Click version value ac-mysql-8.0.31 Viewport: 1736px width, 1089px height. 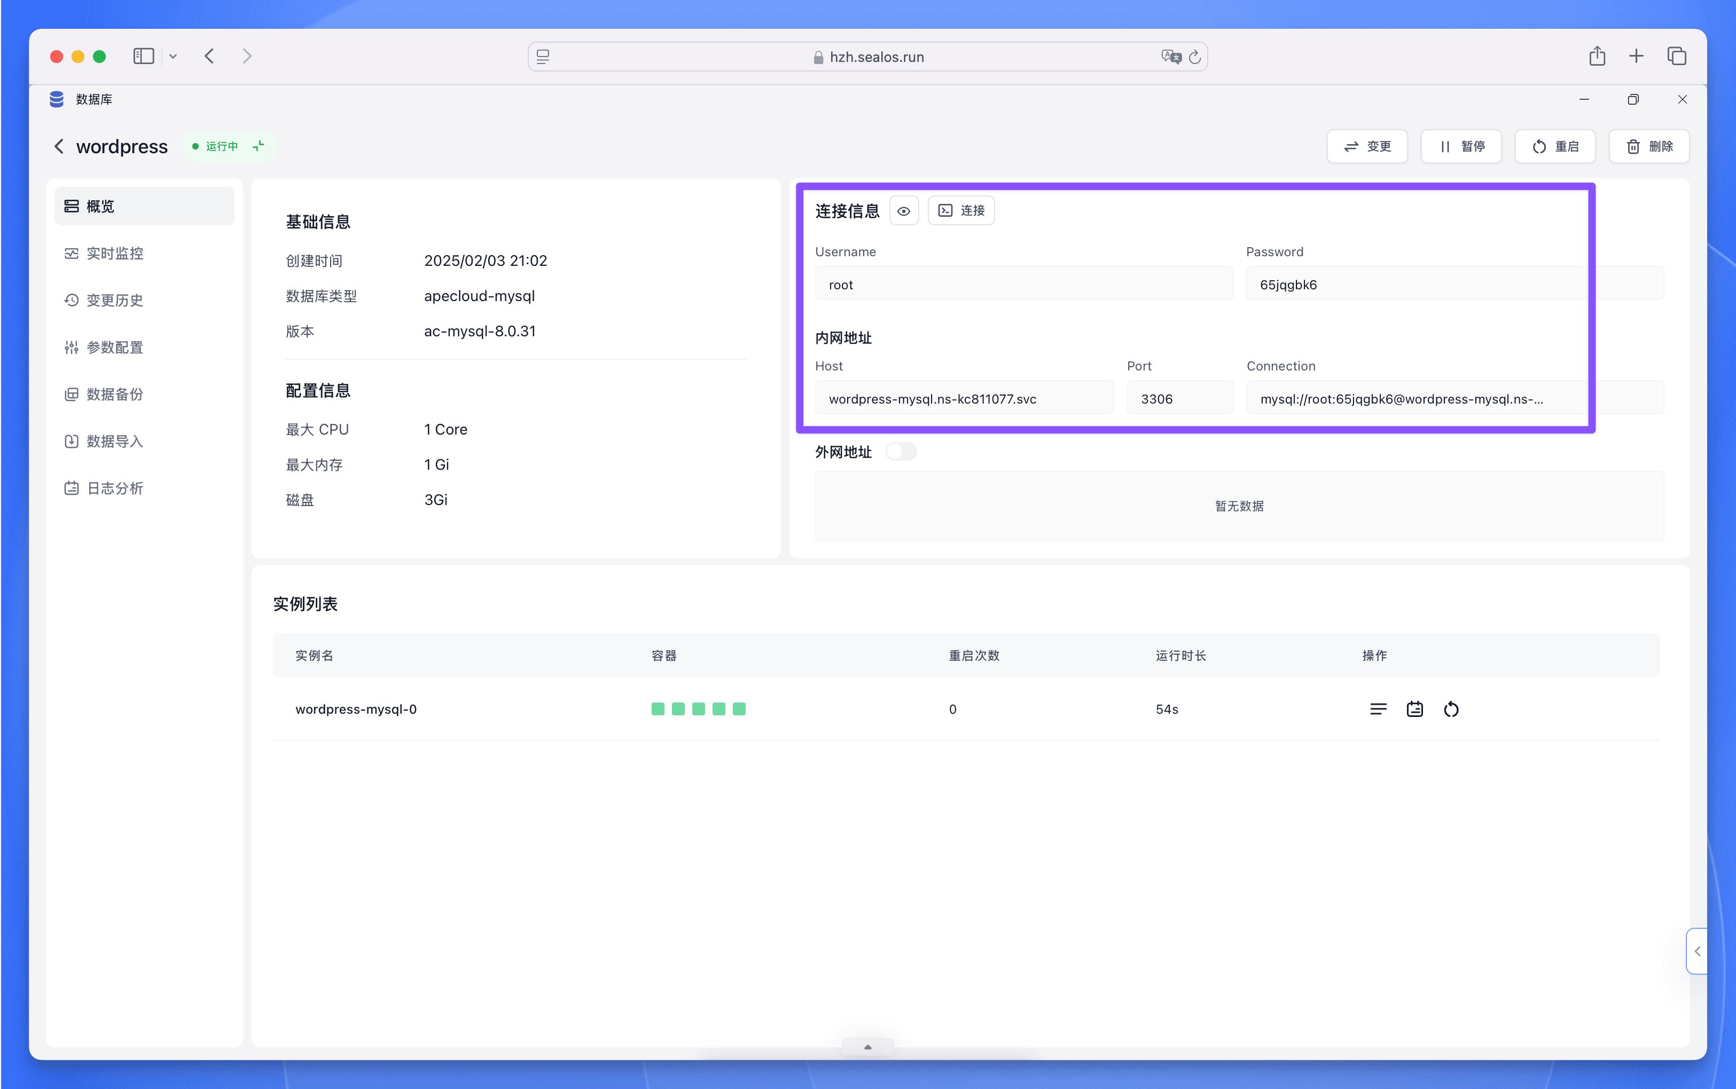[x=480, y=332]
